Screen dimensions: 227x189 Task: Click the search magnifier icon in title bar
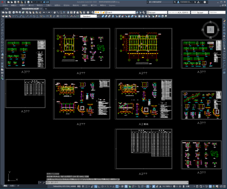(x=175, y=2)
